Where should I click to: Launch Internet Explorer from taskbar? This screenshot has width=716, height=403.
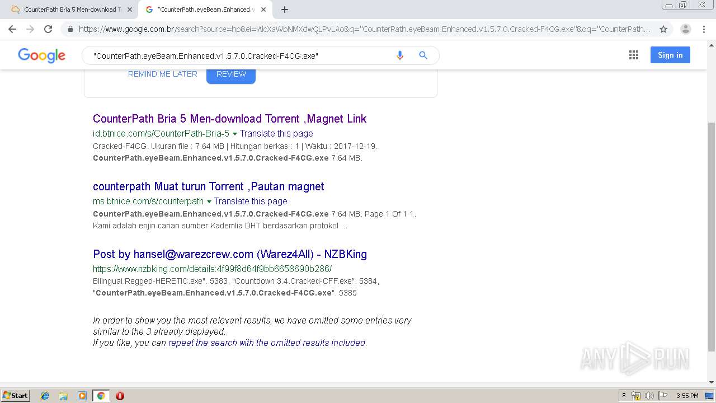[x=45, y=396]
